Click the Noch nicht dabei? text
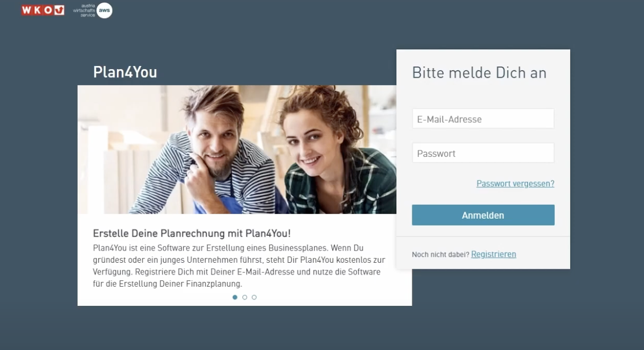The width and height of the screenshot is (644, 350). pyautogui.click(x=440, y=255)
